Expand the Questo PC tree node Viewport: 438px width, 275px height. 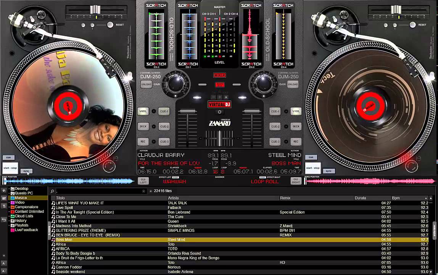pos(9,193)
